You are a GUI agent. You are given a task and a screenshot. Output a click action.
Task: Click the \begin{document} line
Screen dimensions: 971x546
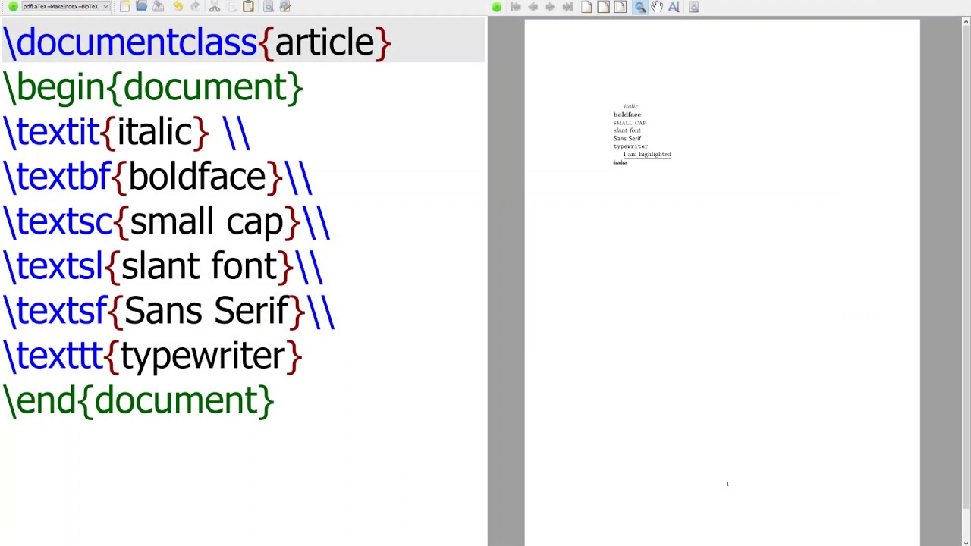(152, 87)
